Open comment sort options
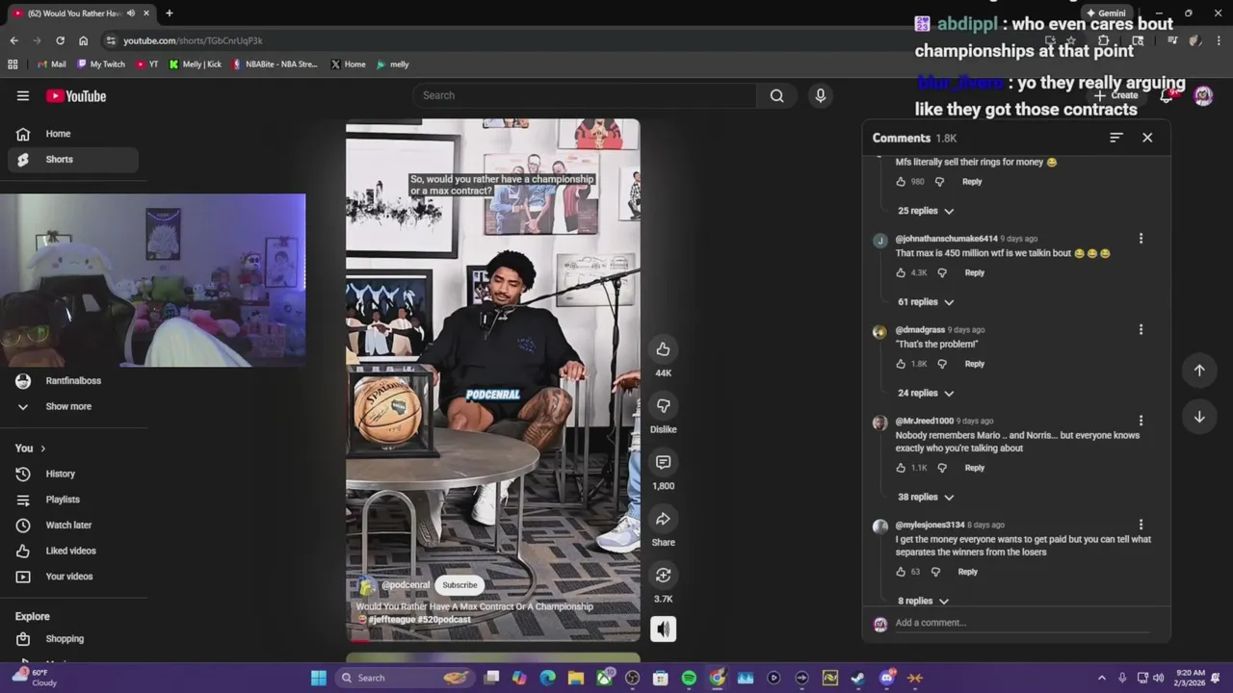Viewport: 1233px width, 693px height. coord(1116,138)
